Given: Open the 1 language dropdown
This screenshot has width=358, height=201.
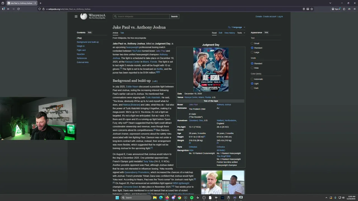Looking at the screenshot, I should tap(237, 27).
